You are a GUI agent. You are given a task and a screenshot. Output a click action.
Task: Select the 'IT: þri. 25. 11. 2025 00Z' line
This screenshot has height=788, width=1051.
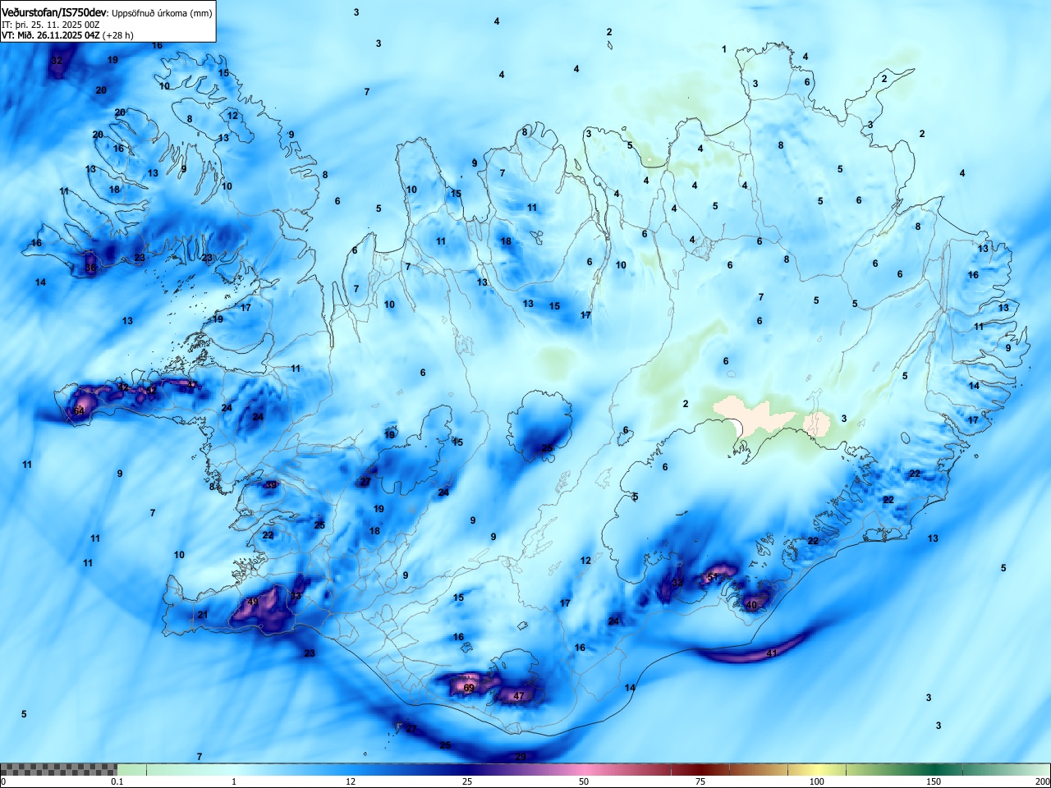point(51,25)
